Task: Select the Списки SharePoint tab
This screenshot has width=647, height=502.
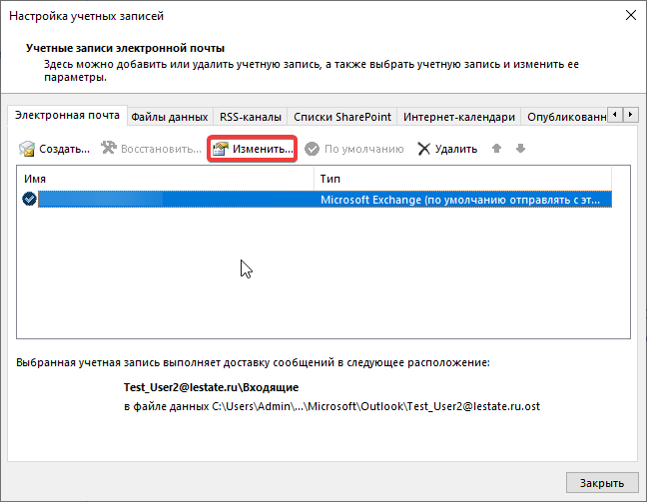Action: (341, 117)
